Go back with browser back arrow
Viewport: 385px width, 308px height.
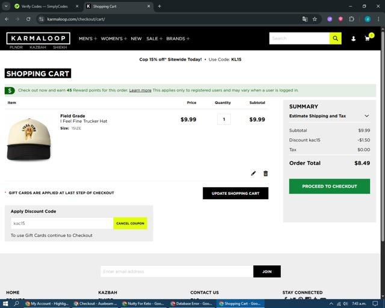click(x=7, y=19)
